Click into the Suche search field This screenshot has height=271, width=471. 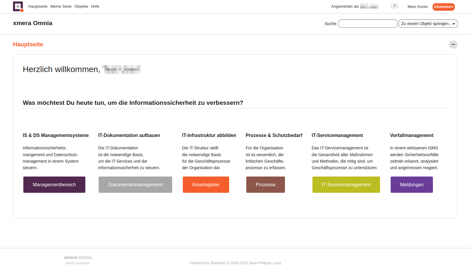coord(368,24)
